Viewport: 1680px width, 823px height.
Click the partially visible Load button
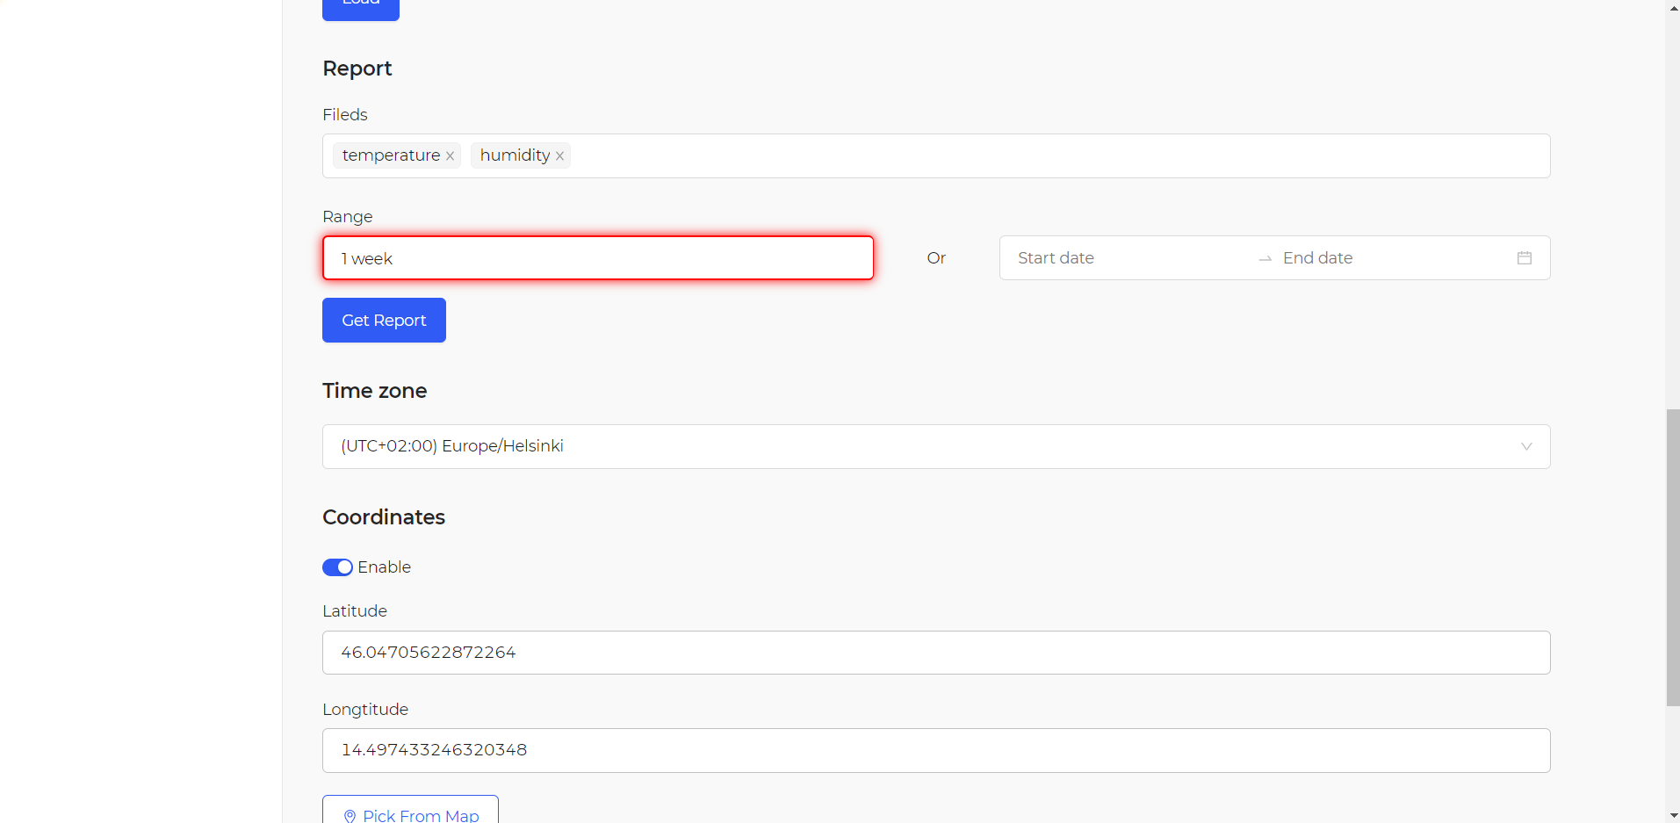point(360,7)
